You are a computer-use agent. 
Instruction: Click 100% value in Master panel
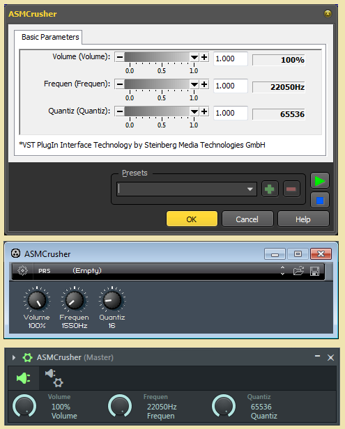click(x=61, y=407)
